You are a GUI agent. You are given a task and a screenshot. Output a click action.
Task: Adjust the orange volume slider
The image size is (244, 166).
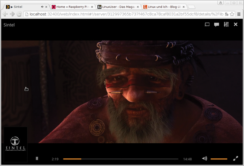point(219,159)
